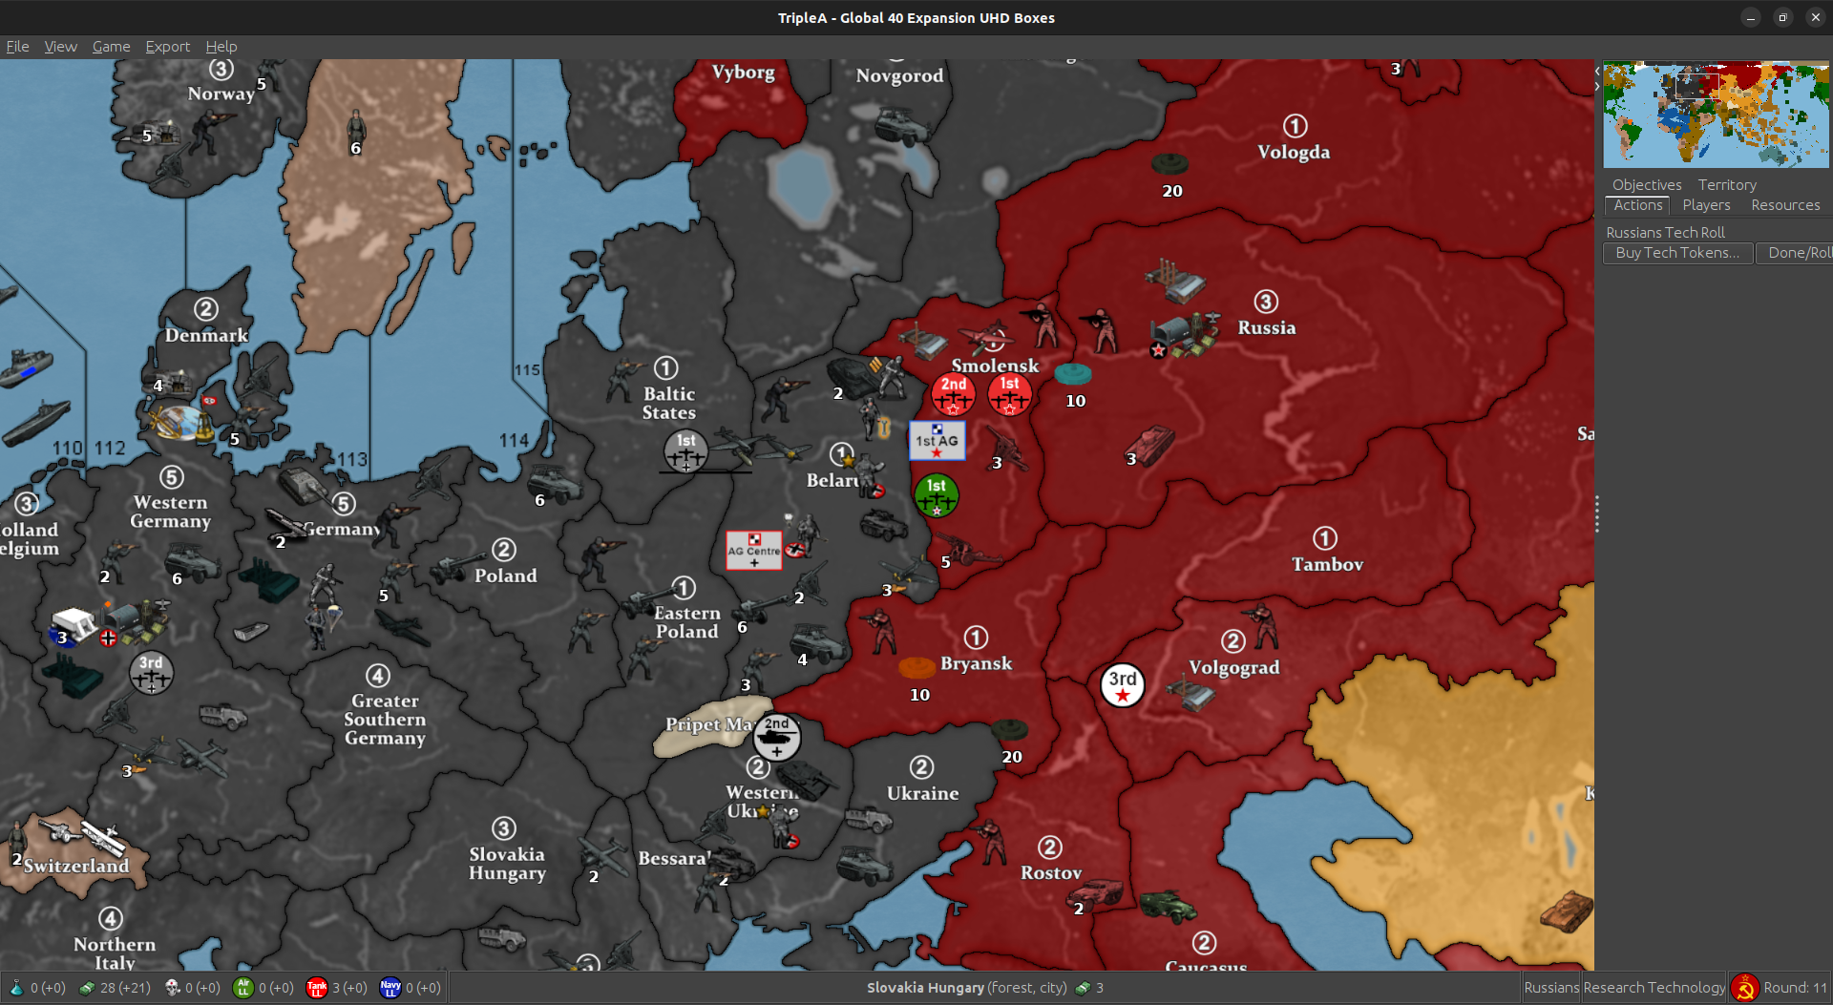Click the Vologda territory label
The height and width of the screenshot is (1005, 1833).
pos(1294,152)
